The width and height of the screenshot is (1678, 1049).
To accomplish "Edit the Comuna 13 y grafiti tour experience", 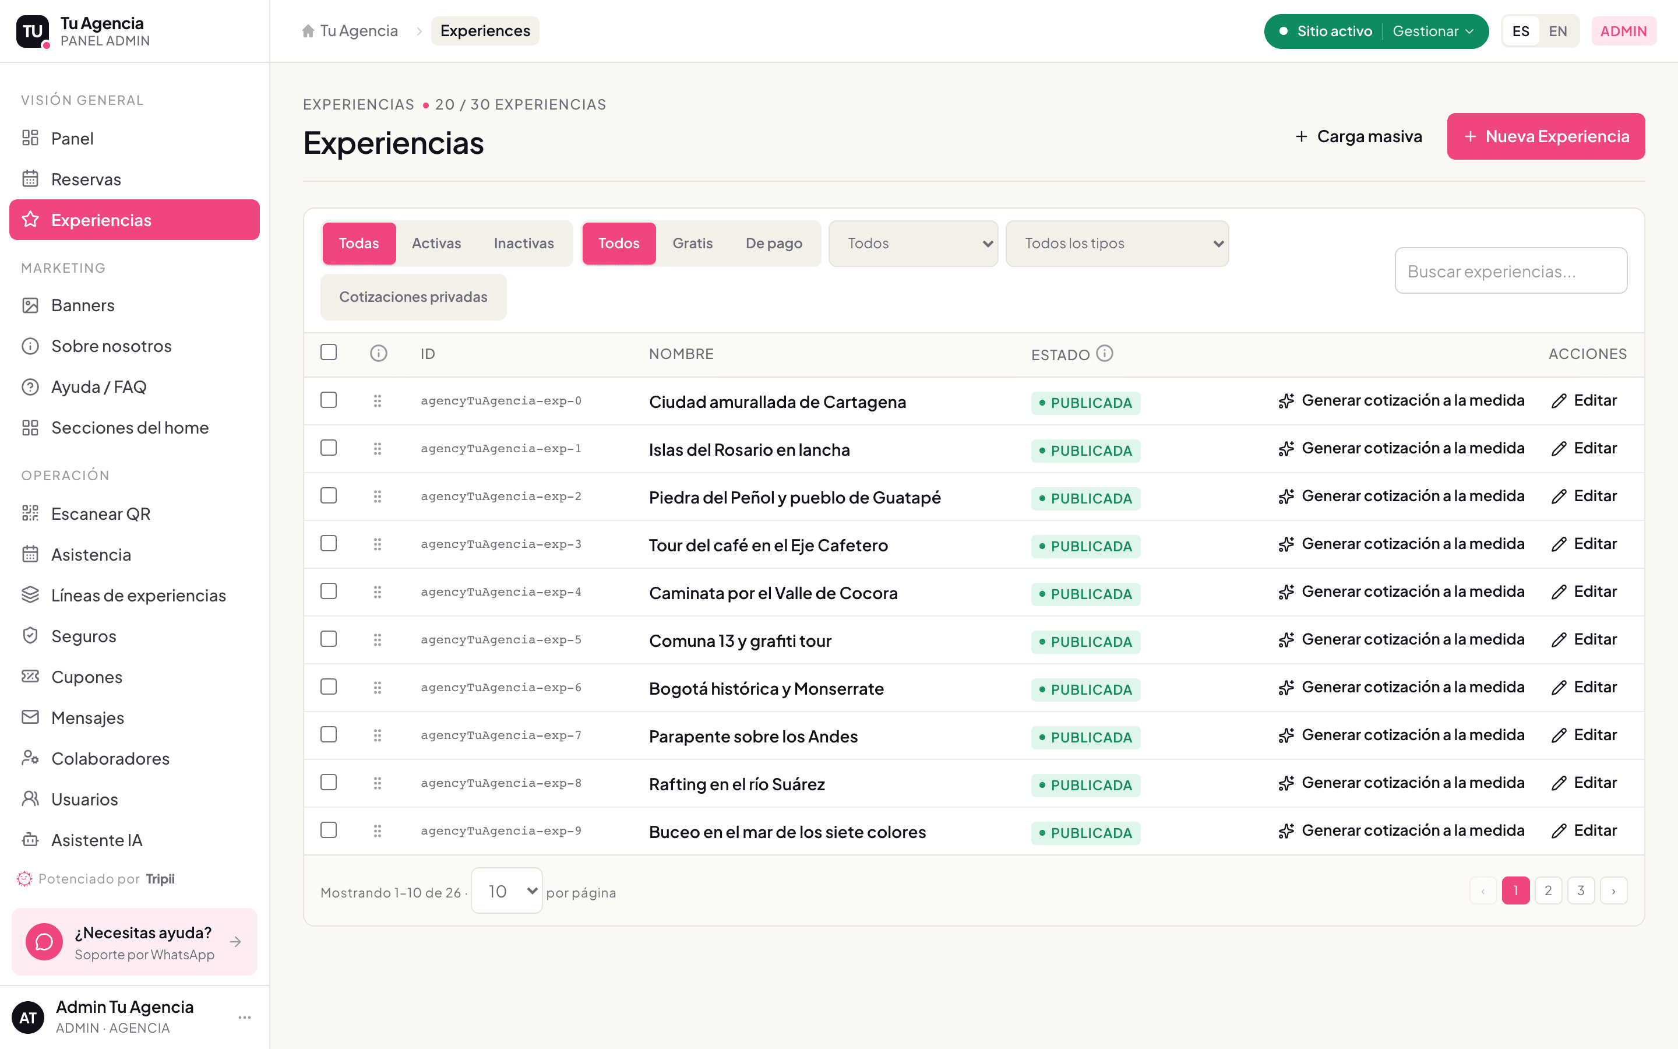I will 1584,640.
